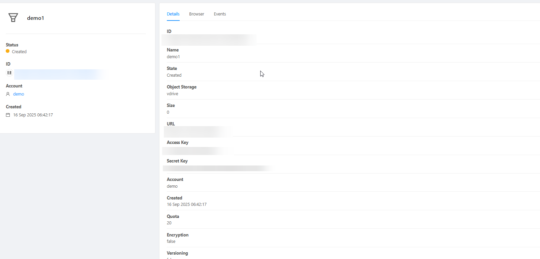The height and width of the screenshot is (259, 540).
Task: Click the user icon beside demo account
Action: pos(8,94)
